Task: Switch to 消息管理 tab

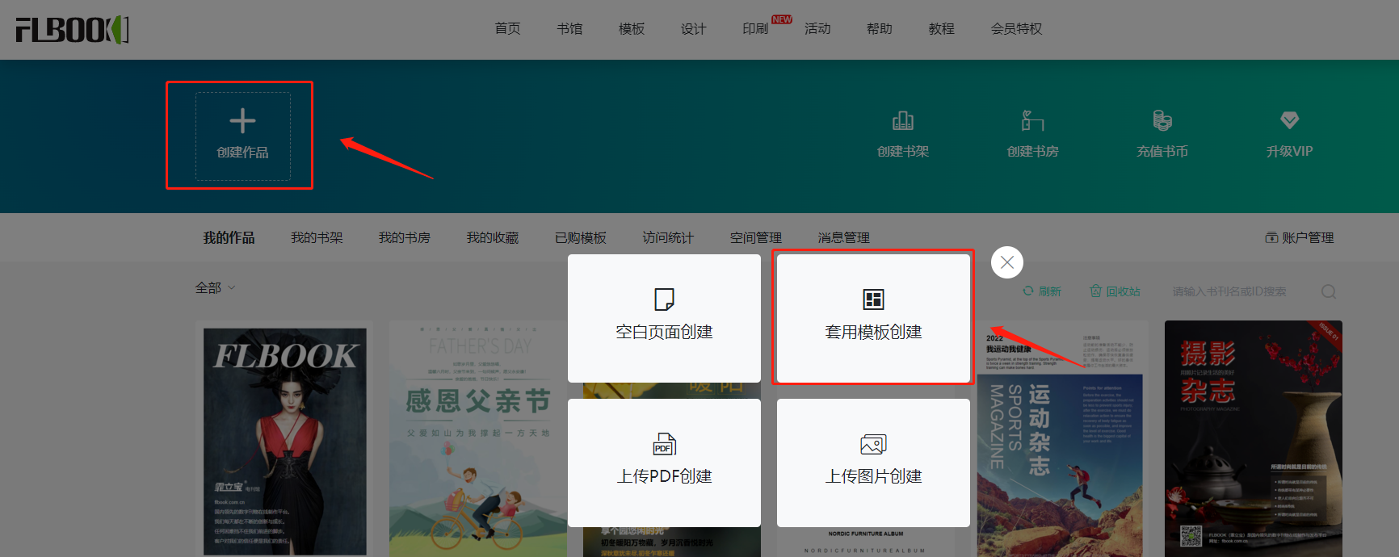Action: [844, 237]
